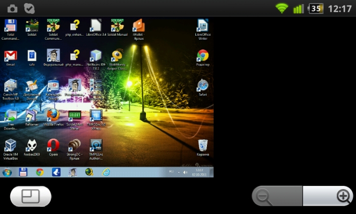Open the NetBeans IDE shortcut
This screenshot has height=214, width=356.
[96, 60]
